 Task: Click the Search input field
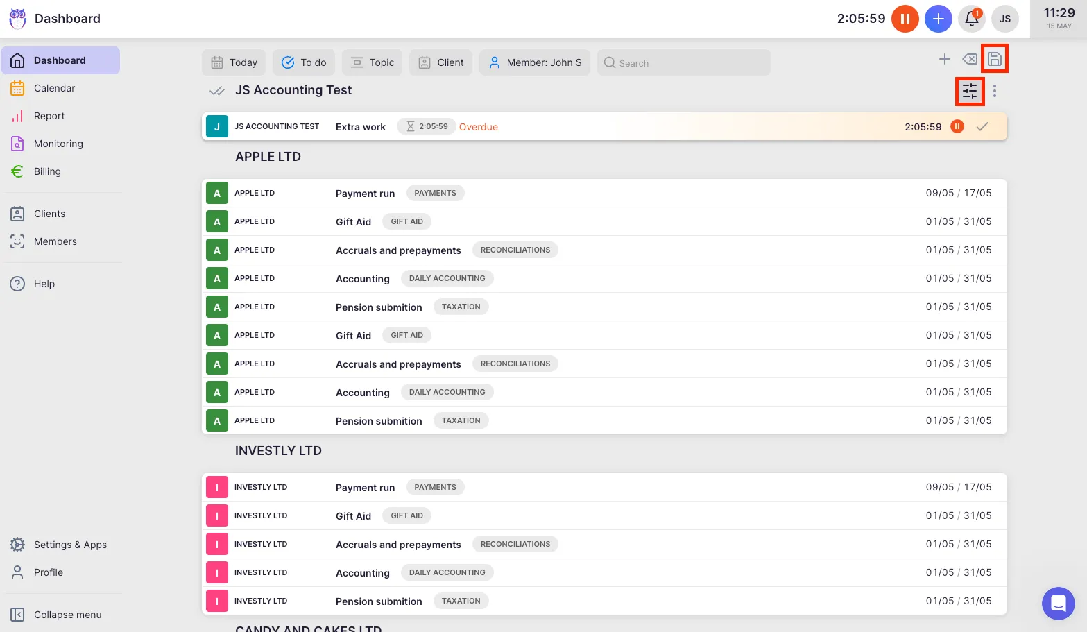(x=683, y=62)
